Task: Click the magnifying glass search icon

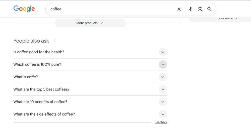Action: (x=209, y=9)
